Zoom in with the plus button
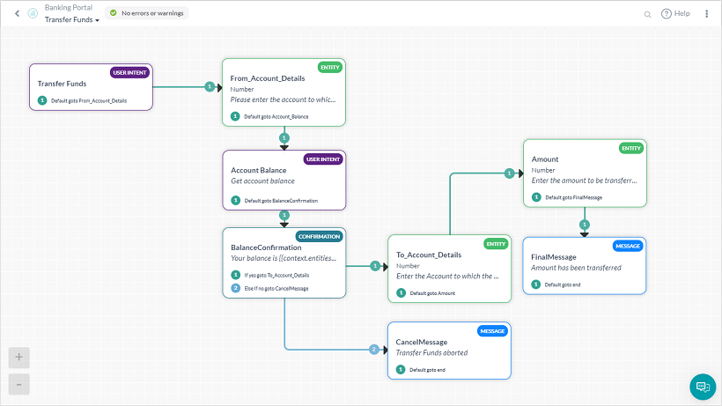The width and height of the screenshot is (722, 406). click(18, 358)
